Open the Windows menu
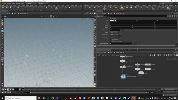This screenshot has height=100, width=178. click(x=18, y=3)
